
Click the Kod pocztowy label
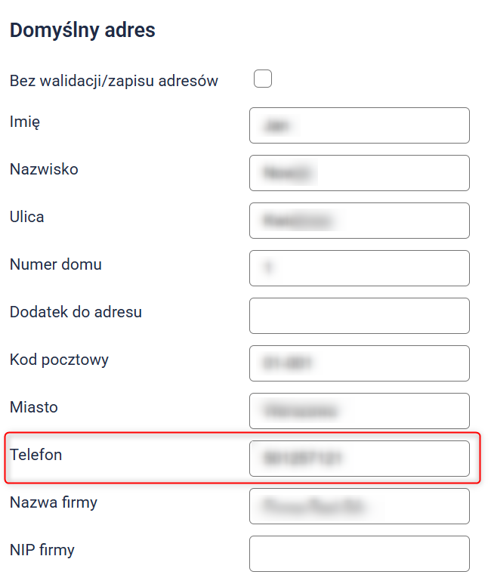59,360
